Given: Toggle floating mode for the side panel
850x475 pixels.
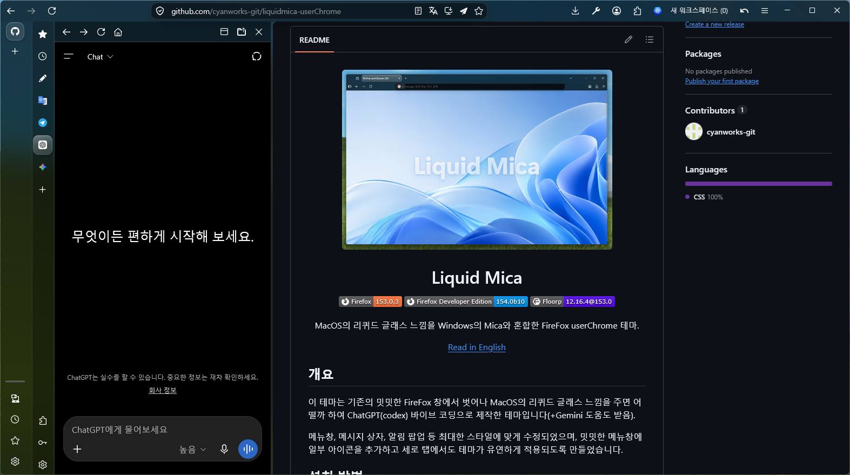Looking at the screenshot, I should pyautogui.click(x=224, y=32).
